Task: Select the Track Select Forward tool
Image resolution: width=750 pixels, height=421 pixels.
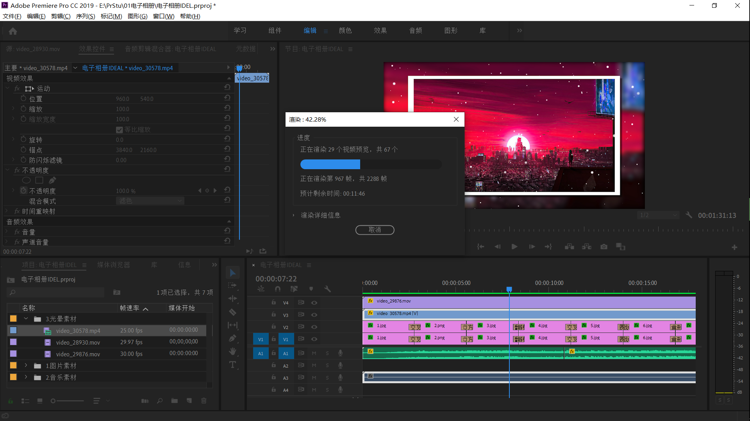Action: (233, 286)
